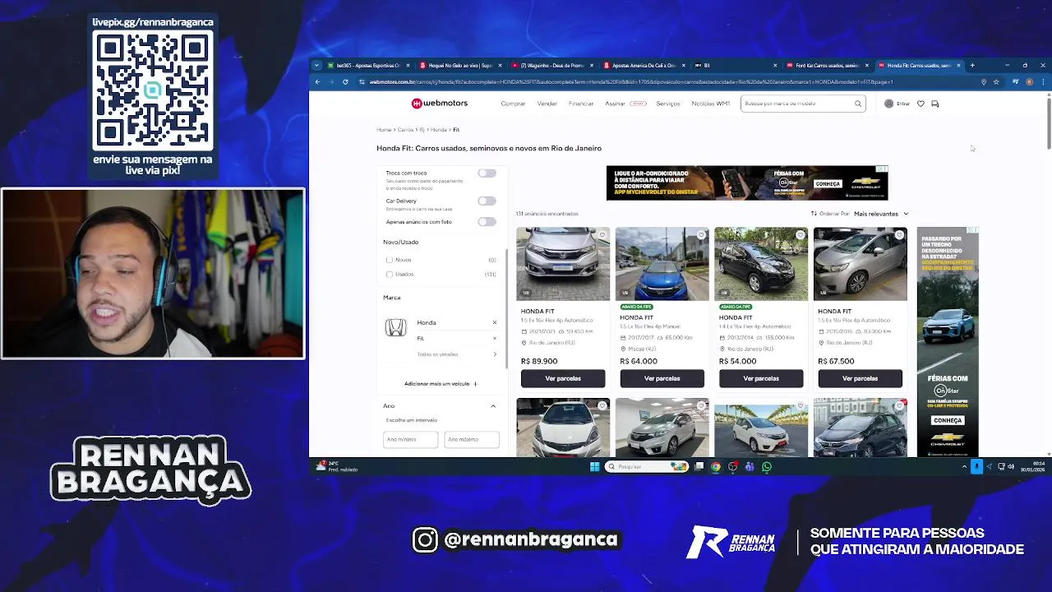Remove the Honda brand filter
This screenshot has height=592, width=1052.
pyautogui.click(x=494, y=322)
